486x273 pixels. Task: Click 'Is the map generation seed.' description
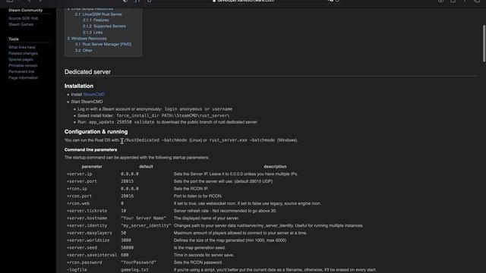pyautogui.click(x=199, y=248)
